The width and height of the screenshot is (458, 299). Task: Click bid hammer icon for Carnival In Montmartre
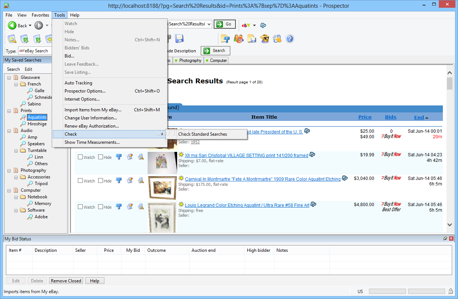119,180
